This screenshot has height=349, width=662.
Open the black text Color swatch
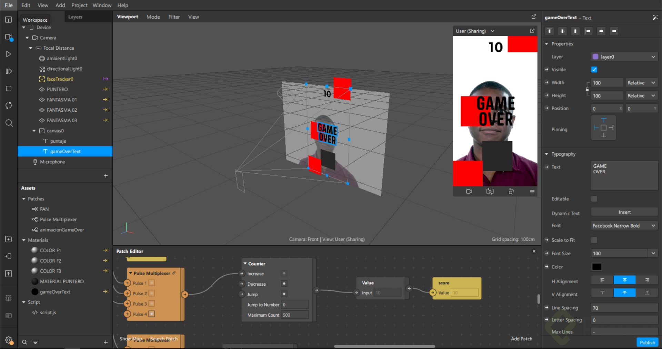point(596,267)
